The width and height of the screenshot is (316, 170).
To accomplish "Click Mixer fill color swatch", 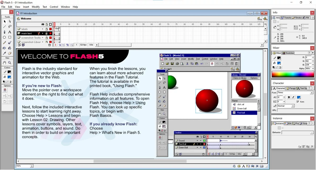I will click(x=279, y=63).
